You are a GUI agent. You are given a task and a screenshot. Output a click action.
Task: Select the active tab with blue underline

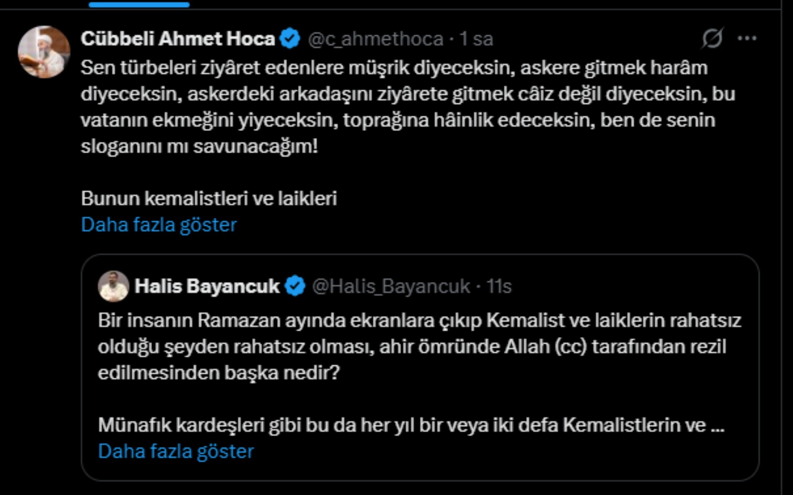pyautogui.click(x=139, y=5)
